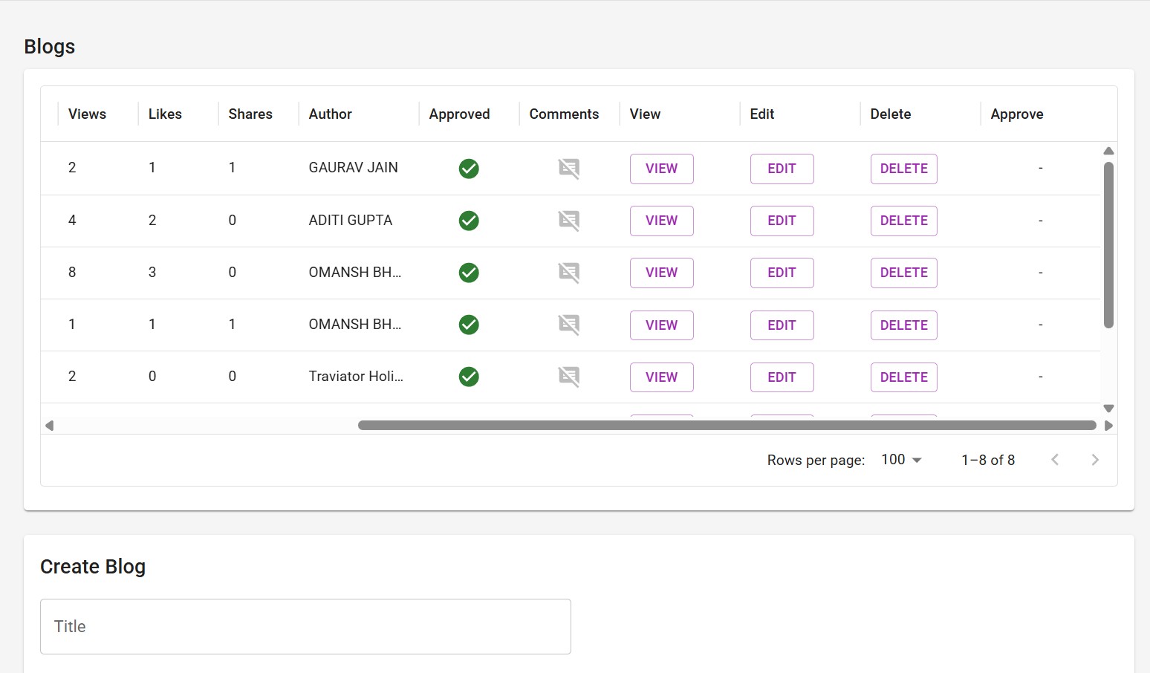Click comments icon in Traviator Holi… row
This screenshot has width=1150, height=673.
569,377
